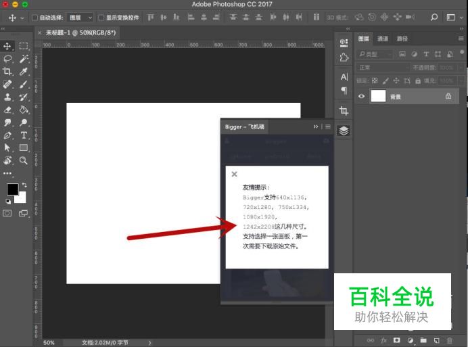
Task: Toggle lock image pixels brush icon
Action: click(385, 80)
